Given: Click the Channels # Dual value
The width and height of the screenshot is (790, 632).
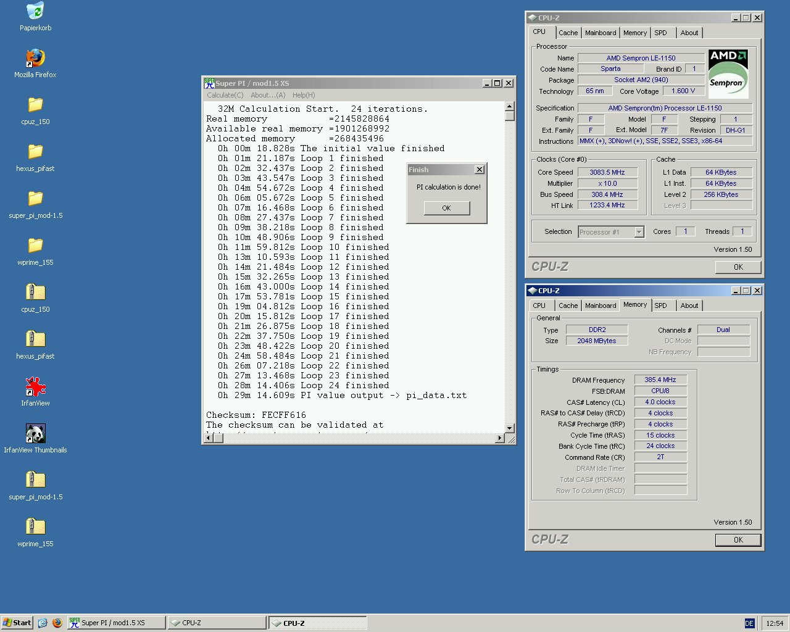Looking at the screenshot, I should [x=723, y=330].
